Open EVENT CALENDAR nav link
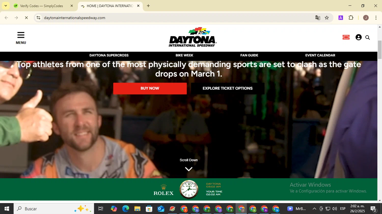 320,55
